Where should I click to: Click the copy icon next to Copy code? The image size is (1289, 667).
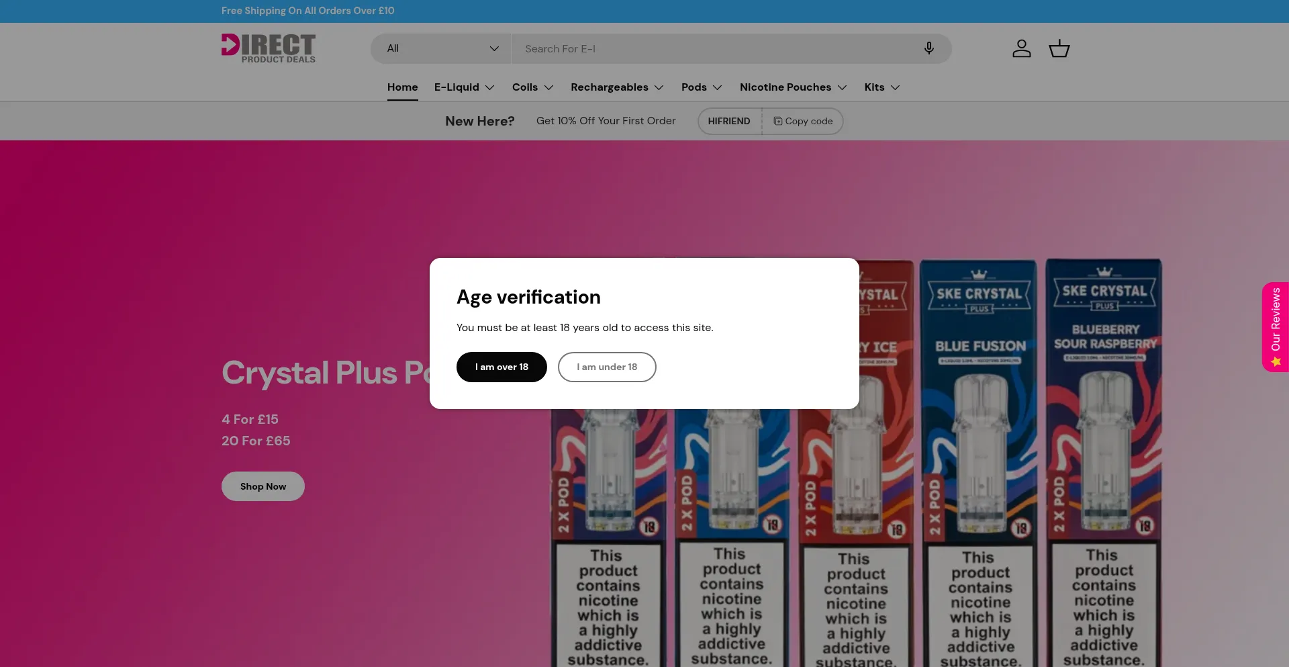click(x=778, y=121)
